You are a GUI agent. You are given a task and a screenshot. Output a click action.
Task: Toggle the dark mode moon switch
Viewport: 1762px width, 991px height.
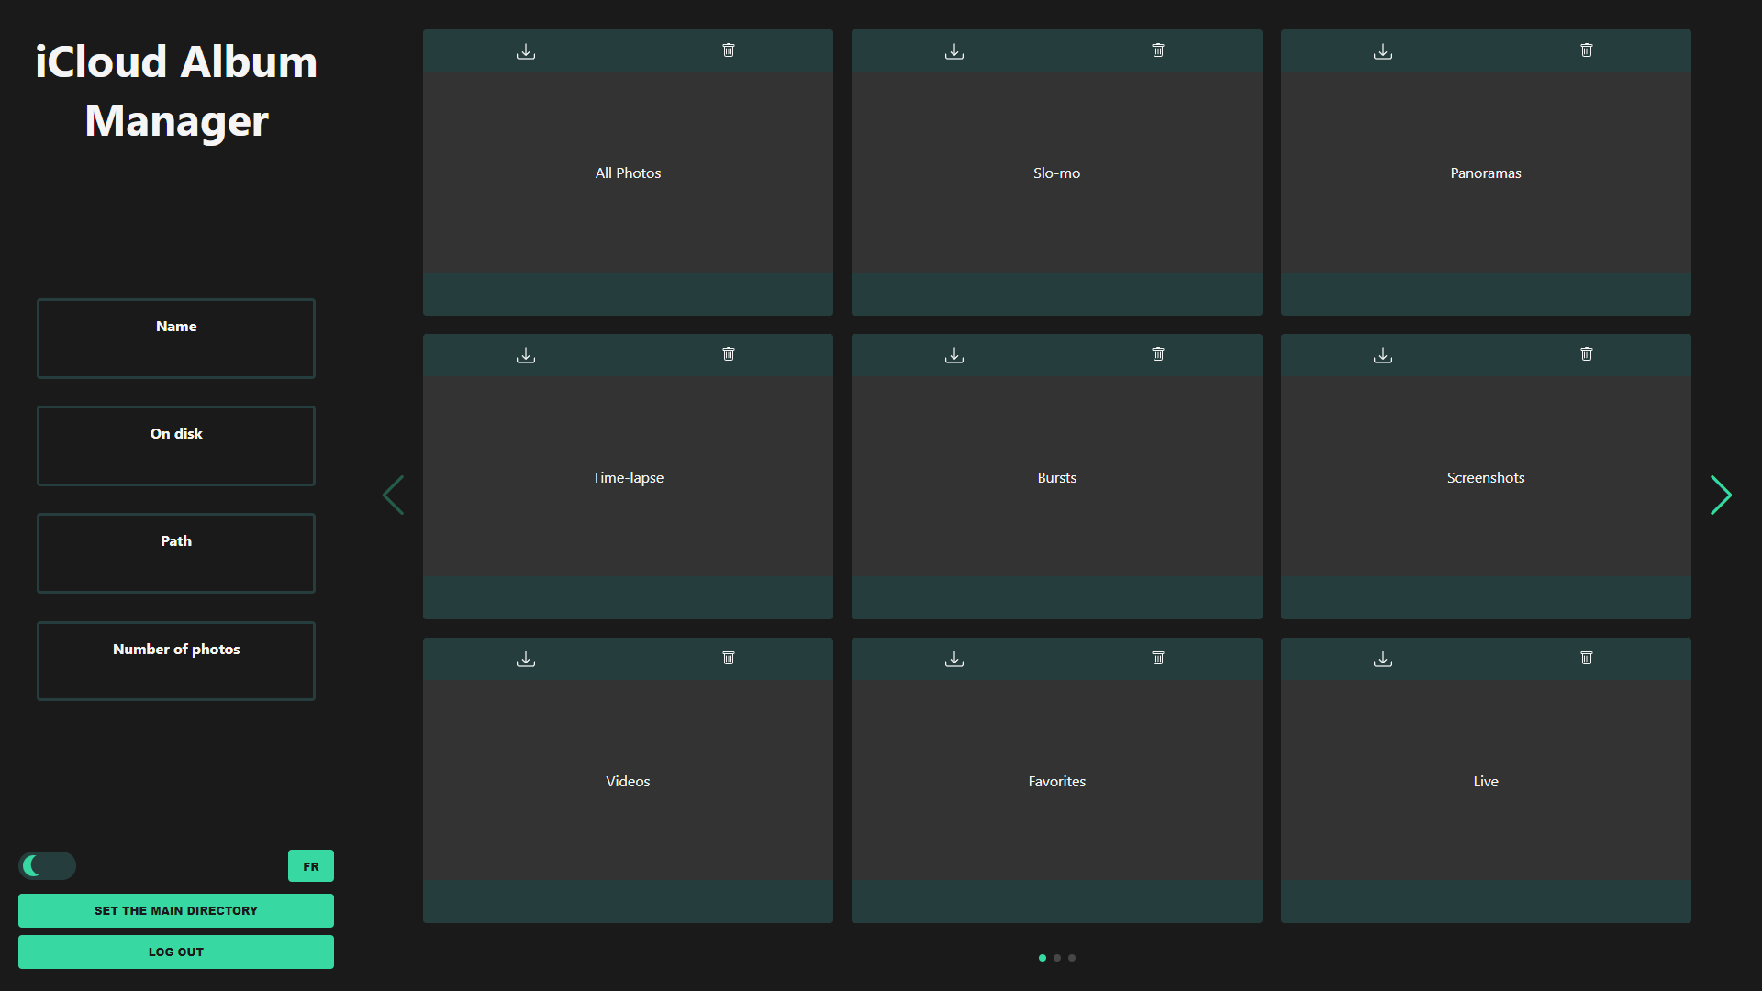click(x=48, y=865)
